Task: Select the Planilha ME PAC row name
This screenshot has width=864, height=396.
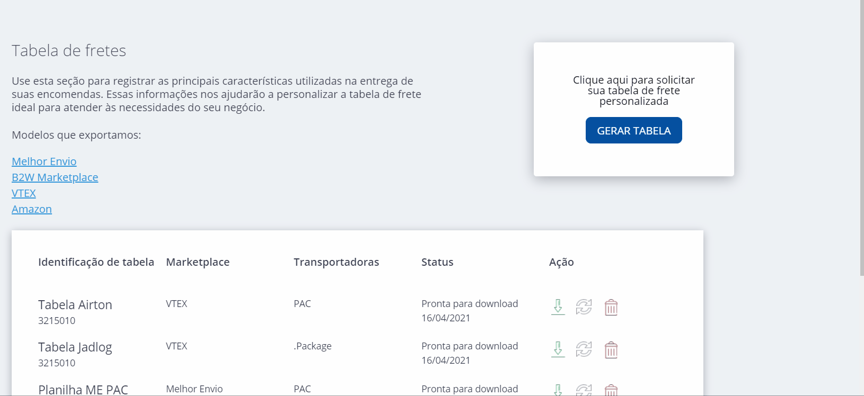Action: (x=83, y=390)
